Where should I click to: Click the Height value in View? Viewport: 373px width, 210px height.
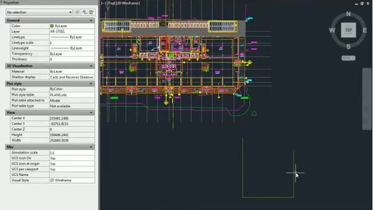tap(72, 135)
